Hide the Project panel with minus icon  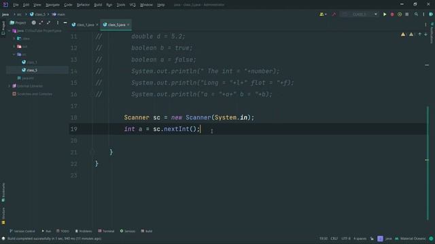[x=65, y=22]
